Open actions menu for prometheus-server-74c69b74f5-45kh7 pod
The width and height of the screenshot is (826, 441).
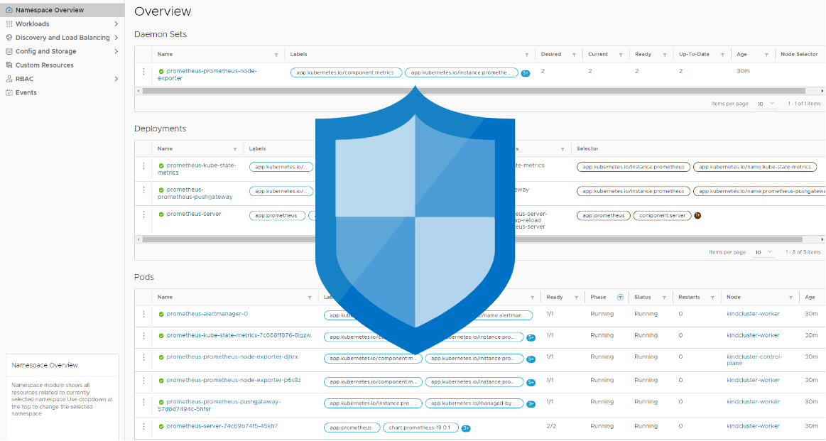point(143,426)
